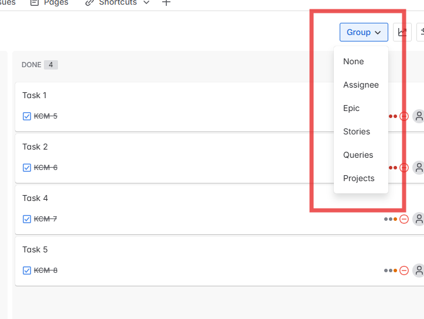Click the assignee avatar on Task 1

[x=418, y=116]
